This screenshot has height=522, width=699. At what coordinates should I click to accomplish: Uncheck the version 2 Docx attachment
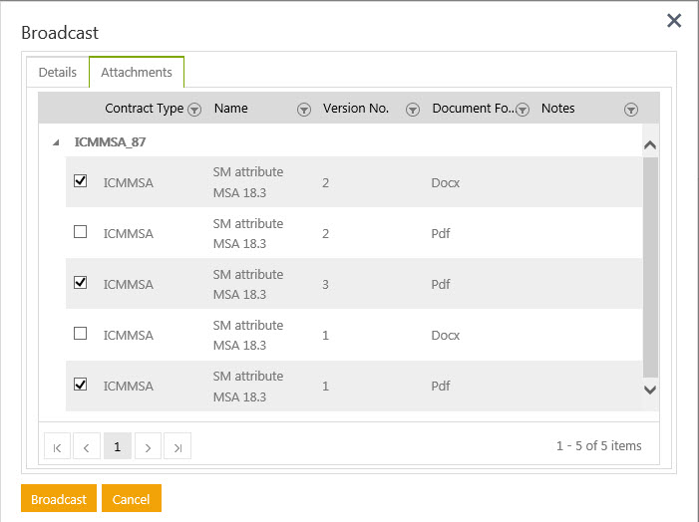[81, 181]
